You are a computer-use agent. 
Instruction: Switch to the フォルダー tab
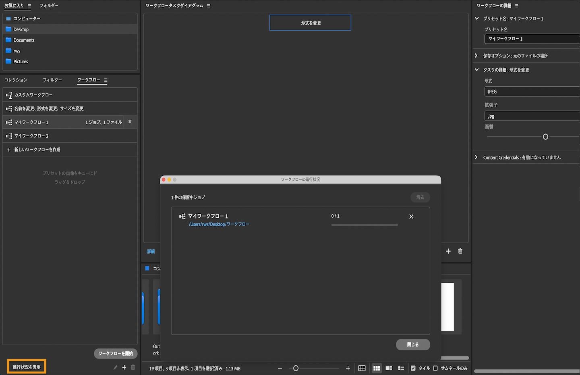point(49,6)
